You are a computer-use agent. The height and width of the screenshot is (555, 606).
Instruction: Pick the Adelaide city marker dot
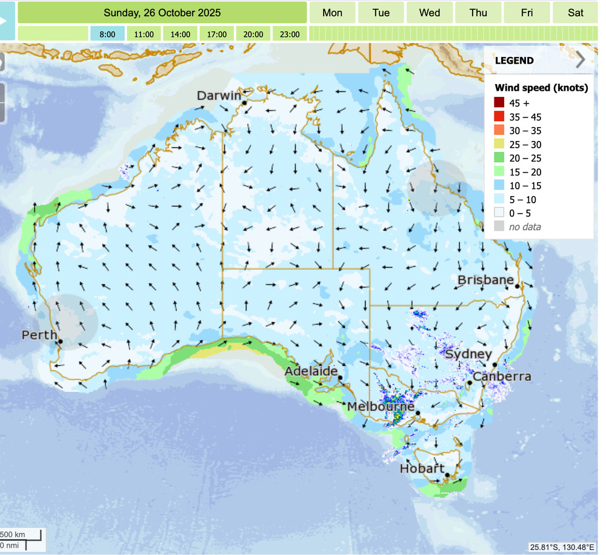[341, 378]
